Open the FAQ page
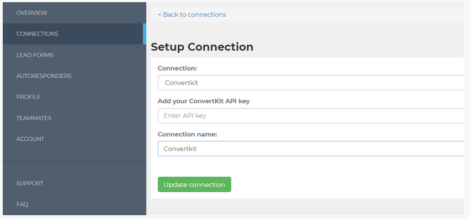The image size is (470, 219). tap(22, 204)
